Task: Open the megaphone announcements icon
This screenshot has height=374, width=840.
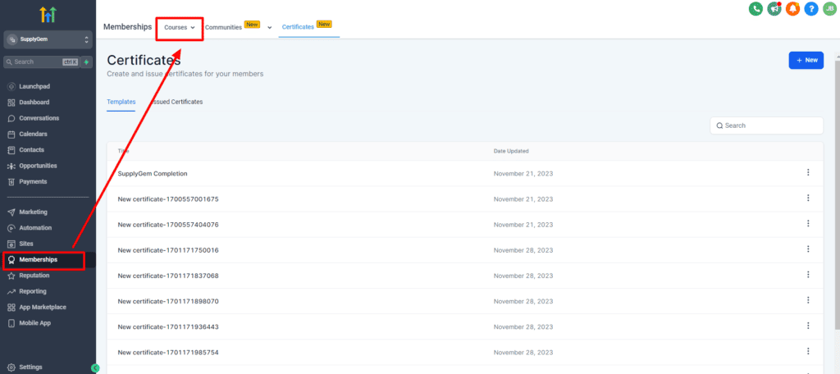Action: click(774, 8)
